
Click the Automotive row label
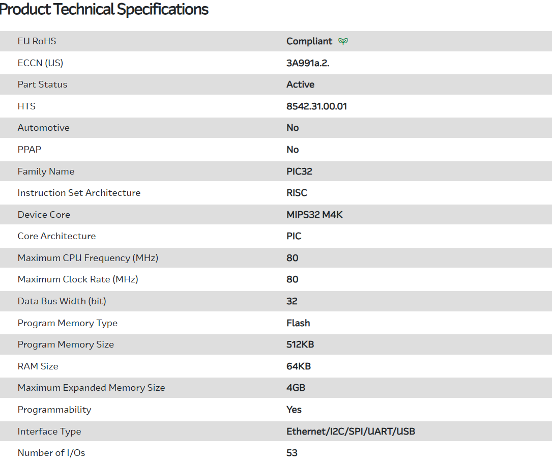tap(43, 128)
